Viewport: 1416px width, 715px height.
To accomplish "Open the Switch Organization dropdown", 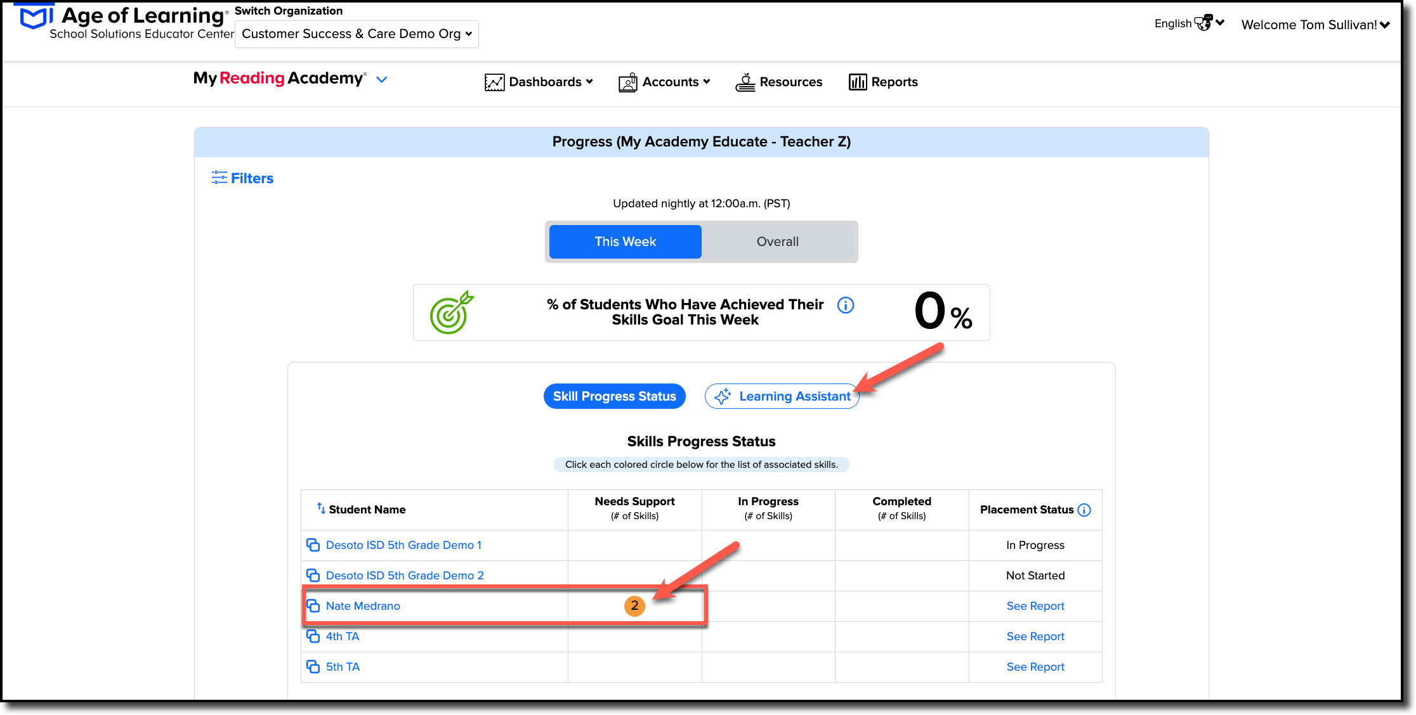I will [356, 34].
